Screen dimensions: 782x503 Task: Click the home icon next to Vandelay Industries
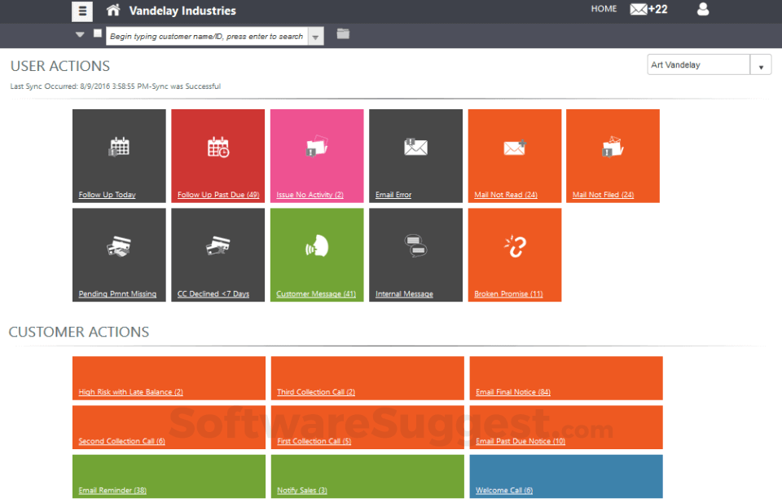pos(113,11)
